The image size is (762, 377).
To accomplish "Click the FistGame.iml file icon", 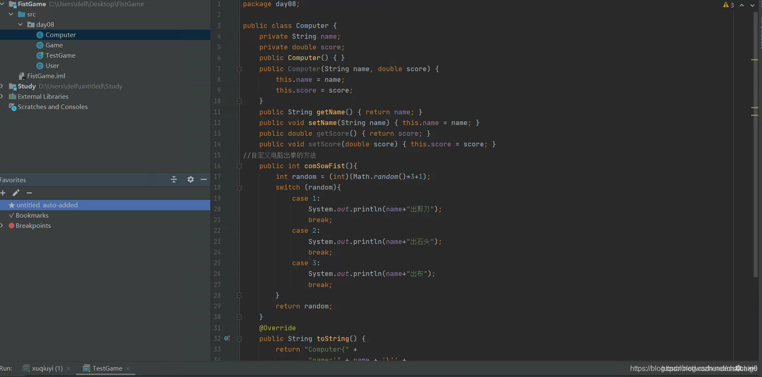I will [x=22, y=76].
